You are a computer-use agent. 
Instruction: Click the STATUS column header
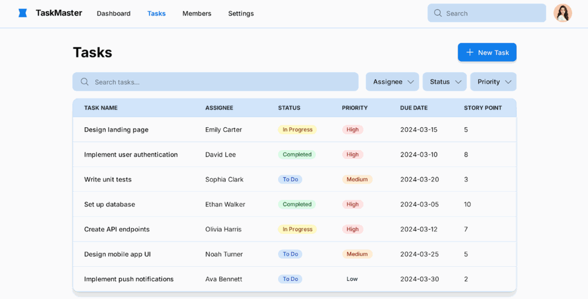[x=289, y=108]
